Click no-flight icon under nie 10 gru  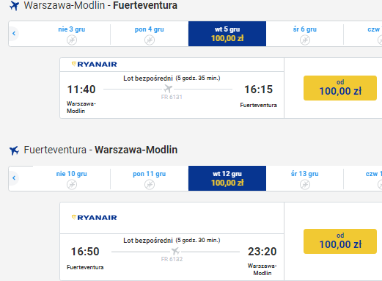tap(72, 184)
